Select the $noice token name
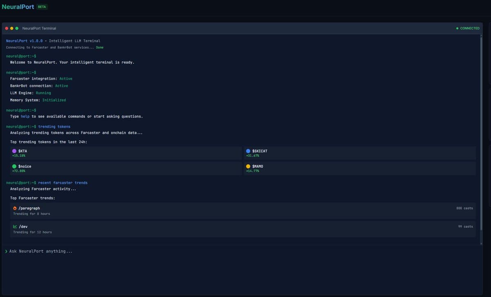Image resolution: width=491 pixels, height=297 pixels. (x=25, y=166)
